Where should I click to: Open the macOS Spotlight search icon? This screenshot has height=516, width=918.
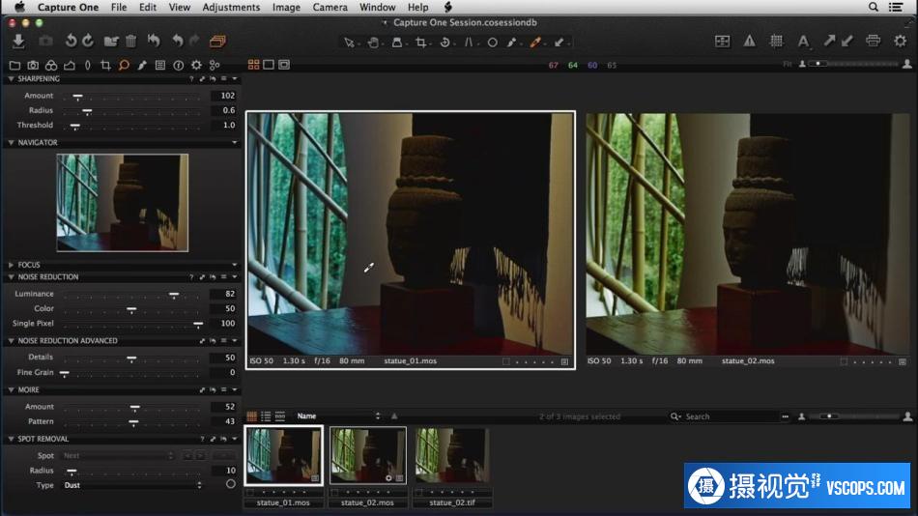click(x=873, y=7)
